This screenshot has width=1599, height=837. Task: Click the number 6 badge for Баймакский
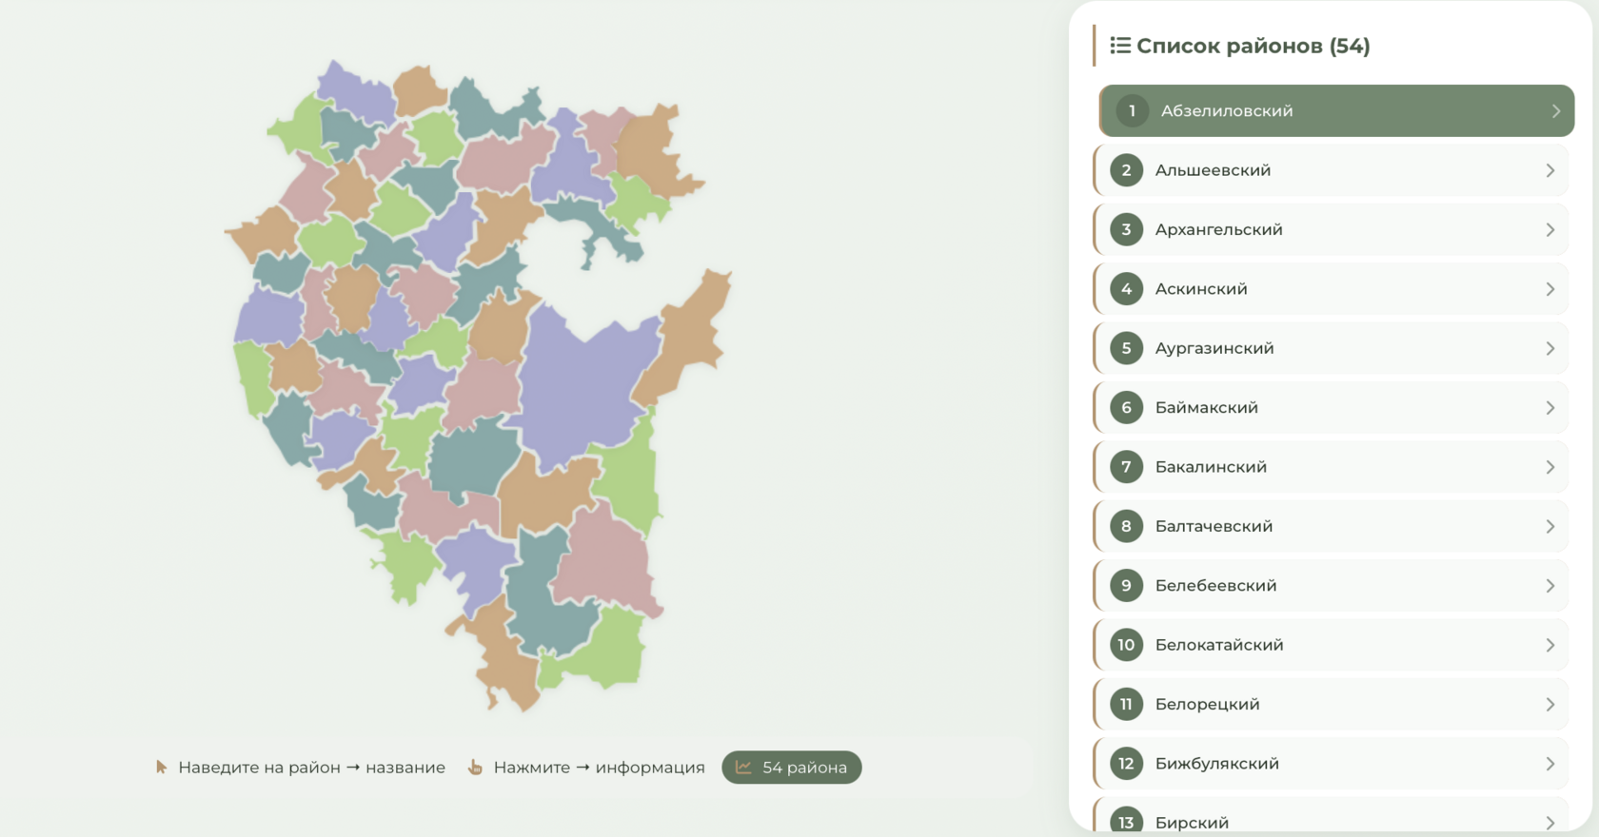coord(1126,408)
